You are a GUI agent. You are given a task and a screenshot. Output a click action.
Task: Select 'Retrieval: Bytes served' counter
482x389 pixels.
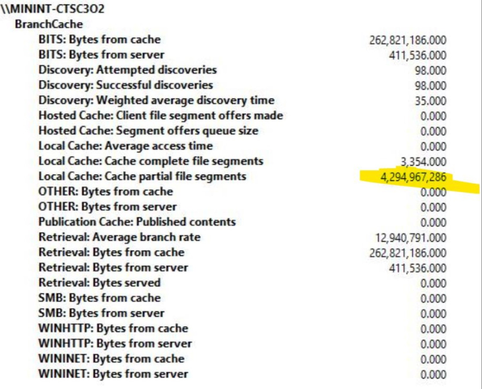click(x=100, y=283)
